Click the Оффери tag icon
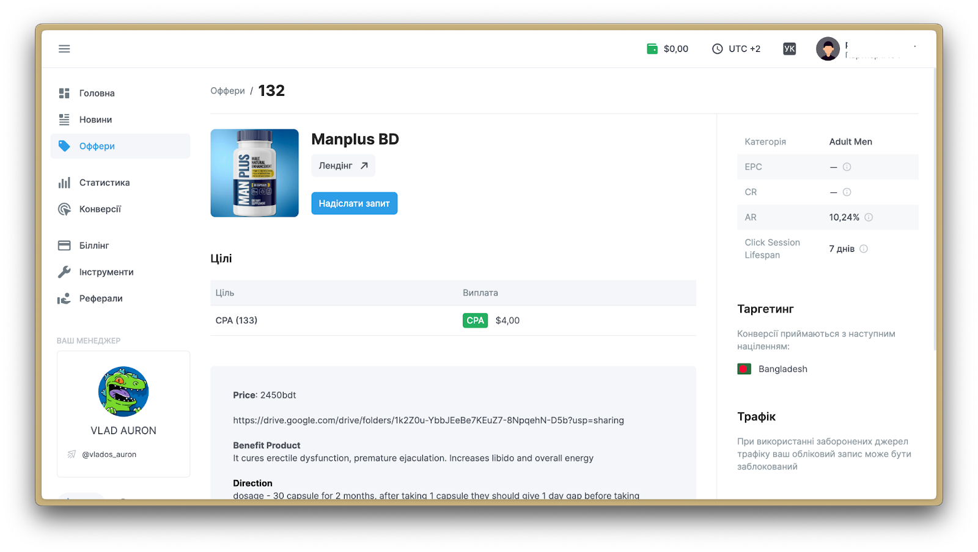 (64, 146)
